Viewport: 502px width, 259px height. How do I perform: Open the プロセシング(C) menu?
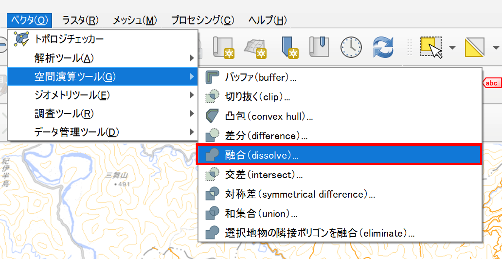pos(203,20)
